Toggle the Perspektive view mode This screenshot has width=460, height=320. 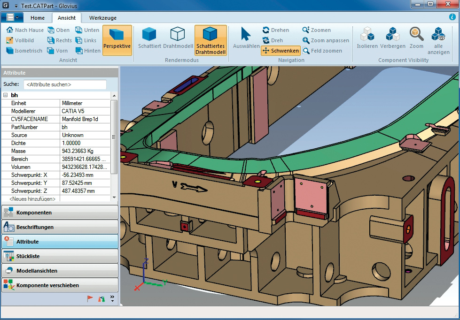click(x=117, y=40)
